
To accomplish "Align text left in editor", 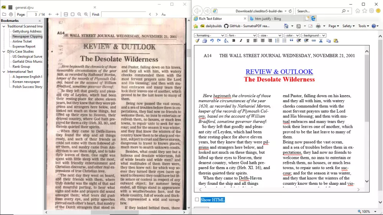I will [x=255, y=41].
